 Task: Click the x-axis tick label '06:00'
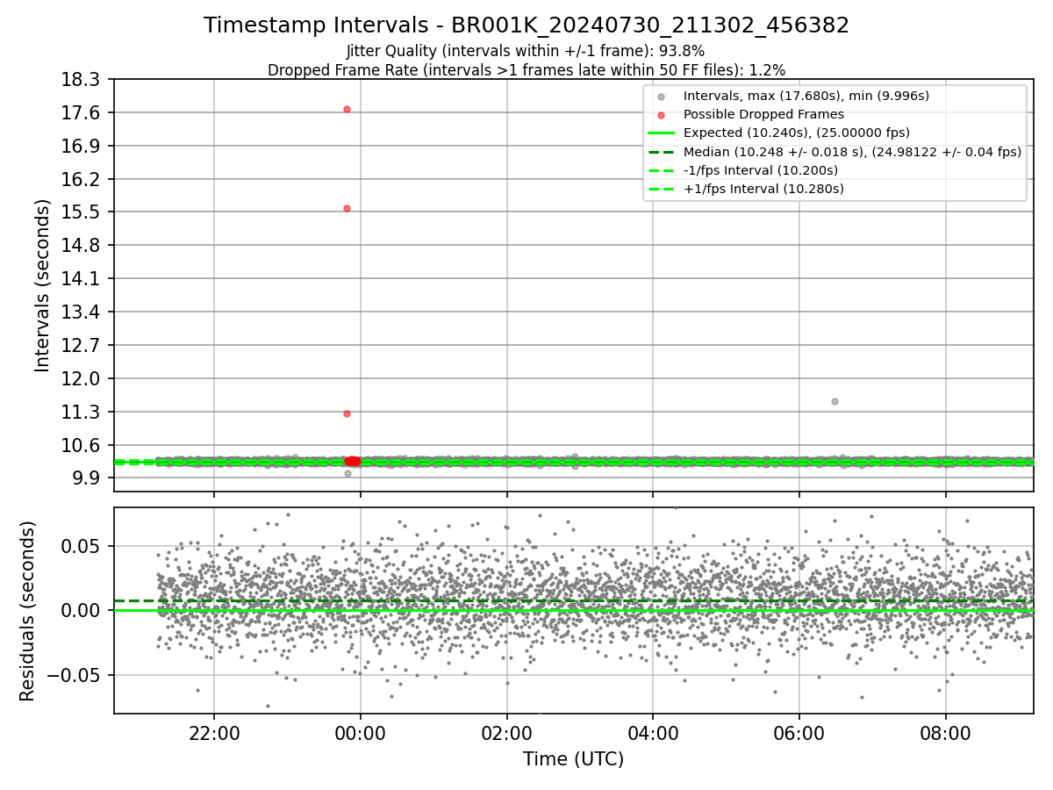pyautogui.click(x=799, y=734)
